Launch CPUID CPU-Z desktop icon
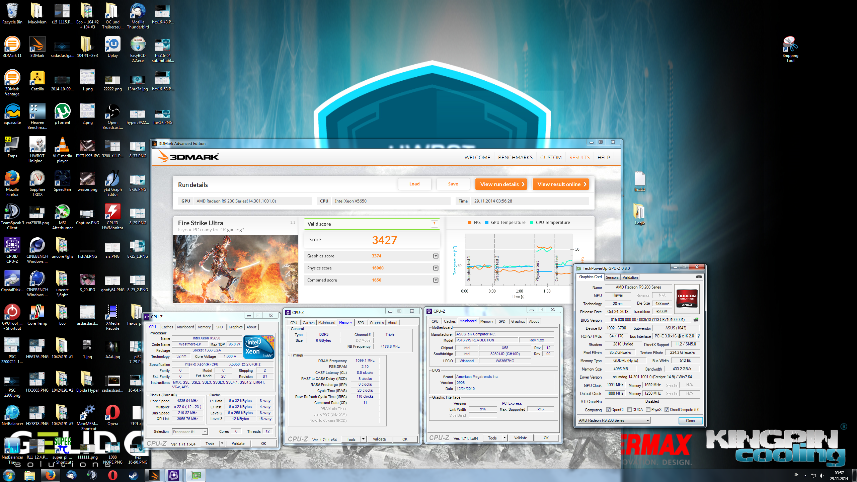Image resolution: width=857 pixels, height=482 pixels. [12, 250]
